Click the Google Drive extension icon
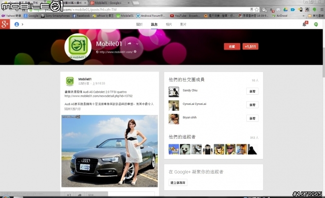Screen dimensions: 325x198 point(285,10)
